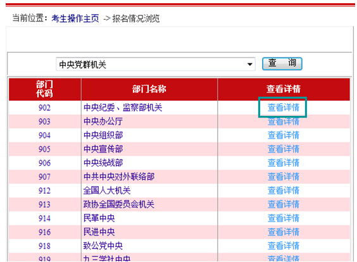Image resolution: width=357 pixels, height=262 pixels.
Task: Click the 部门名称 column header
Action: tap(149, 89)
